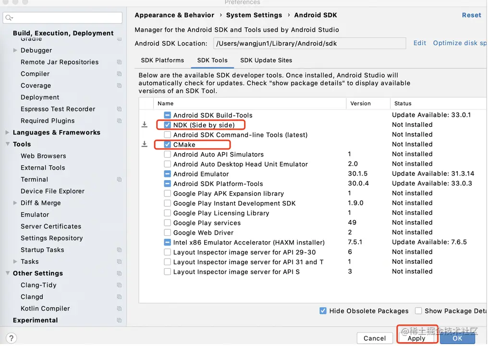Screen dimensions: 488x346
Task: Click project-level icon next to Experimental
Action: point(119,320)
